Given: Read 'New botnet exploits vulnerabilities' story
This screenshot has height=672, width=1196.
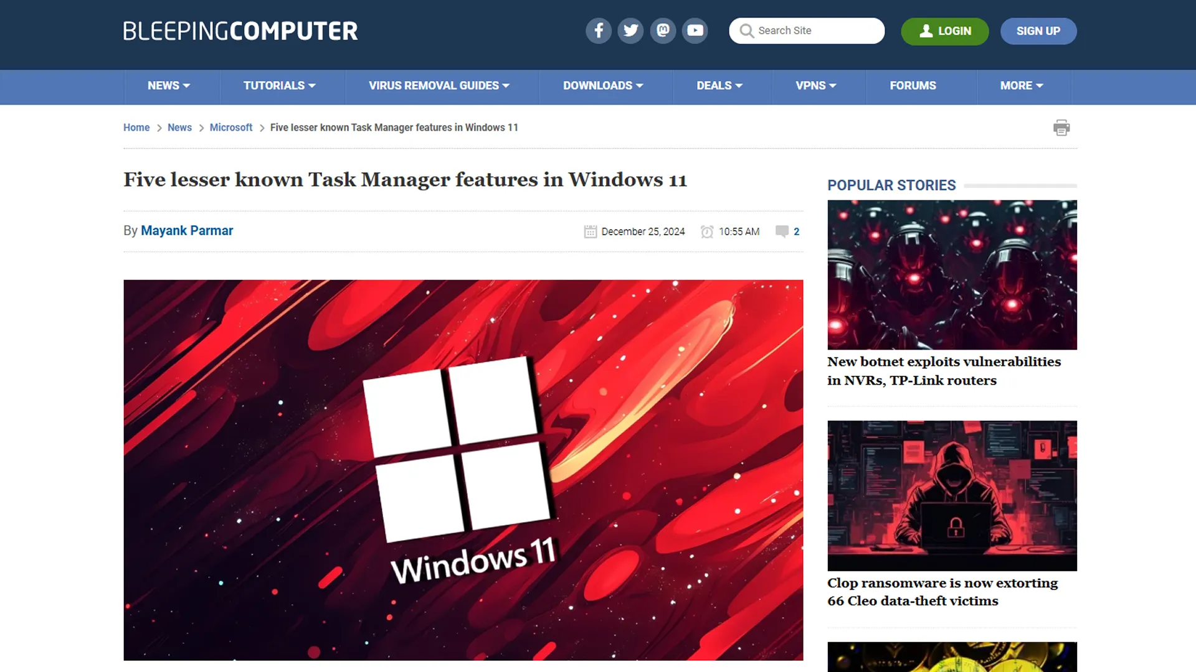Looking at the screenshot, I should tap(944, 371).
